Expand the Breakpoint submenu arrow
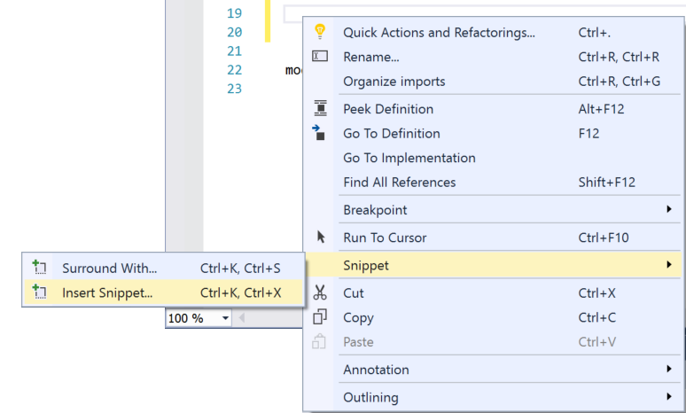Viewport: 686px width, 413px height. [x=668, y=210]
